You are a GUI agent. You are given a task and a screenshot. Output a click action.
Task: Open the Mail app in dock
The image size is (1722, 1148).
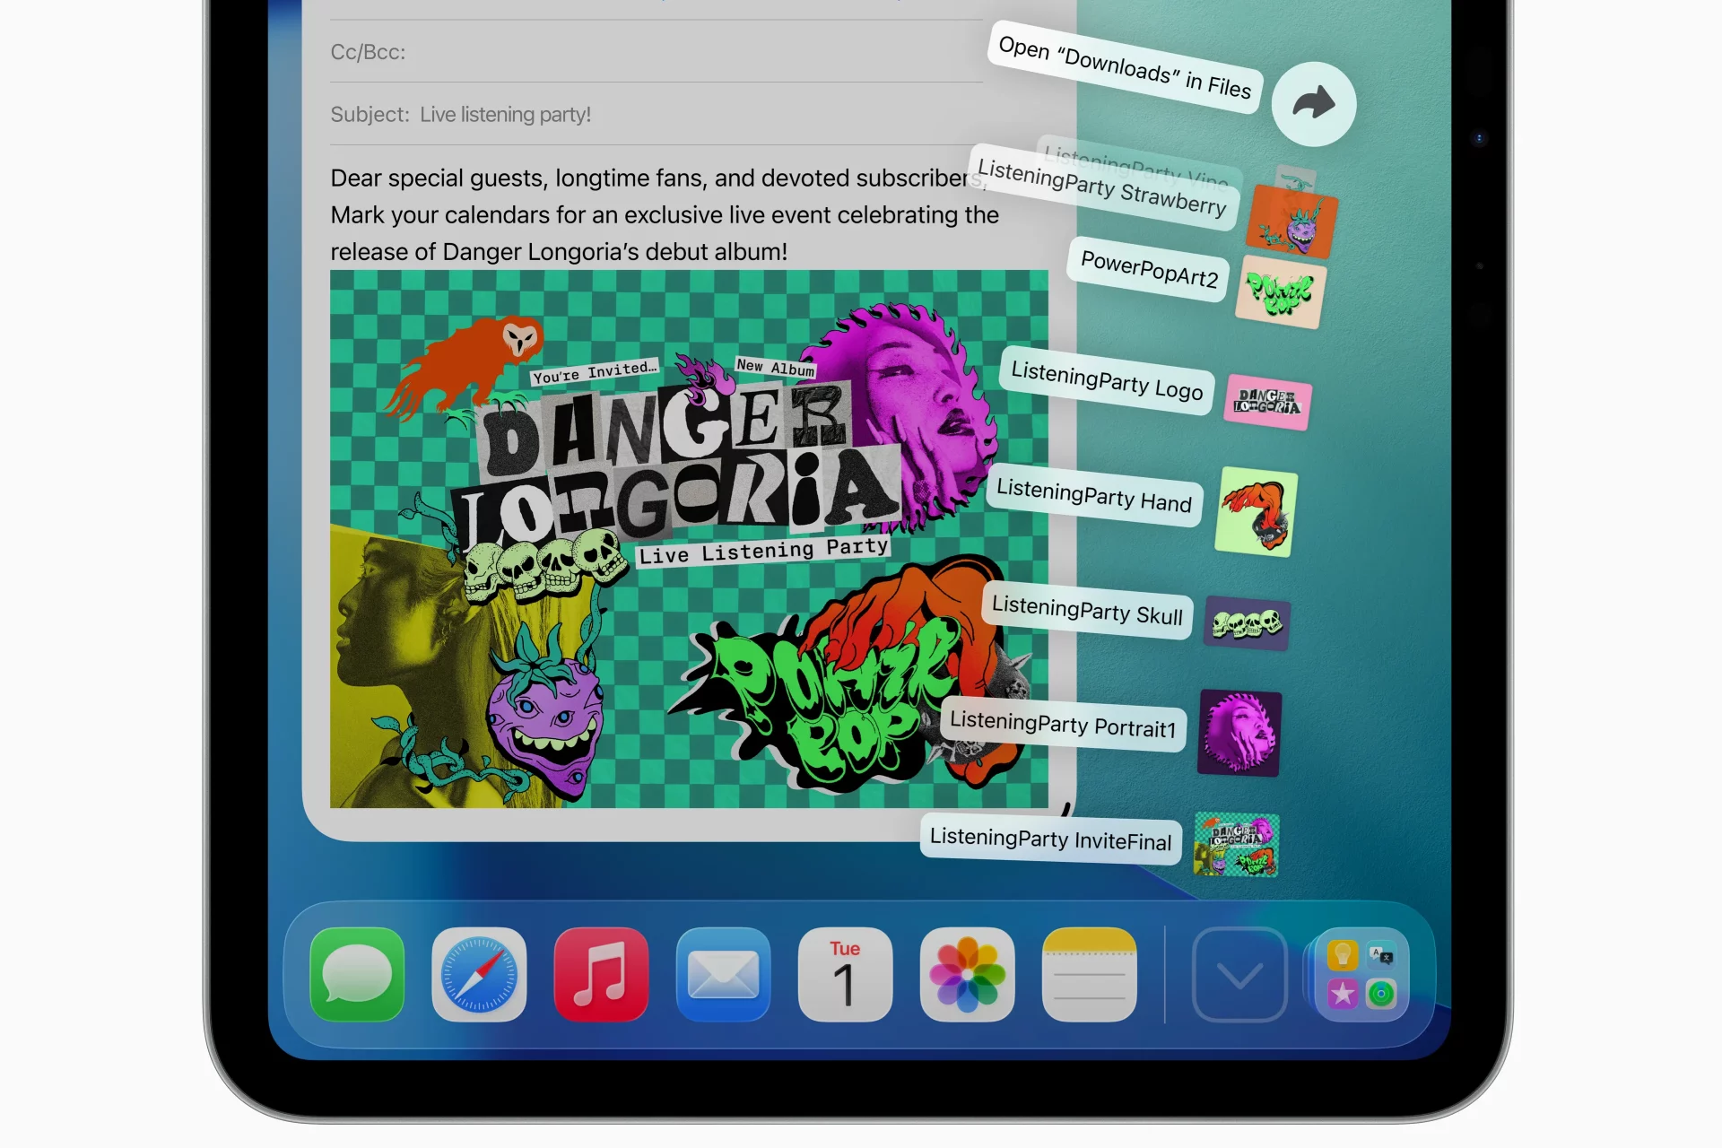pos(723,975)
